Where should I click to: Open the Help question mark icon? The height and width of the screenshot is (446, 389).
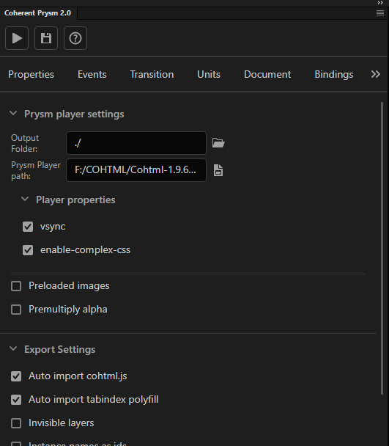pyautogui.click(x=75, y=38)
